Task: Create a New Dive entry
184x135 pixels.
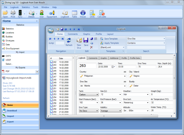Action: pos(79,43)
